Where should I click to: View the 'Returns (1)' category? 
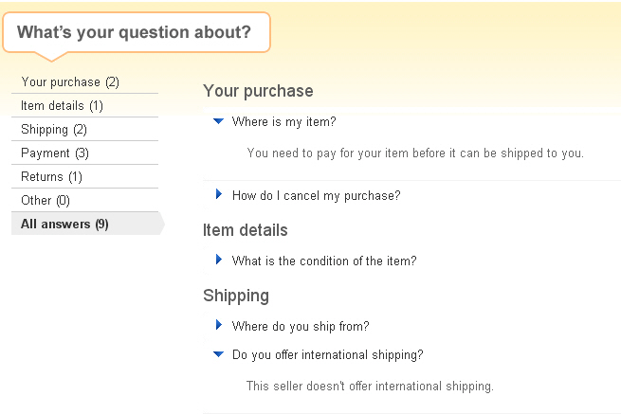pyautogui.click(x=52, y=177)
